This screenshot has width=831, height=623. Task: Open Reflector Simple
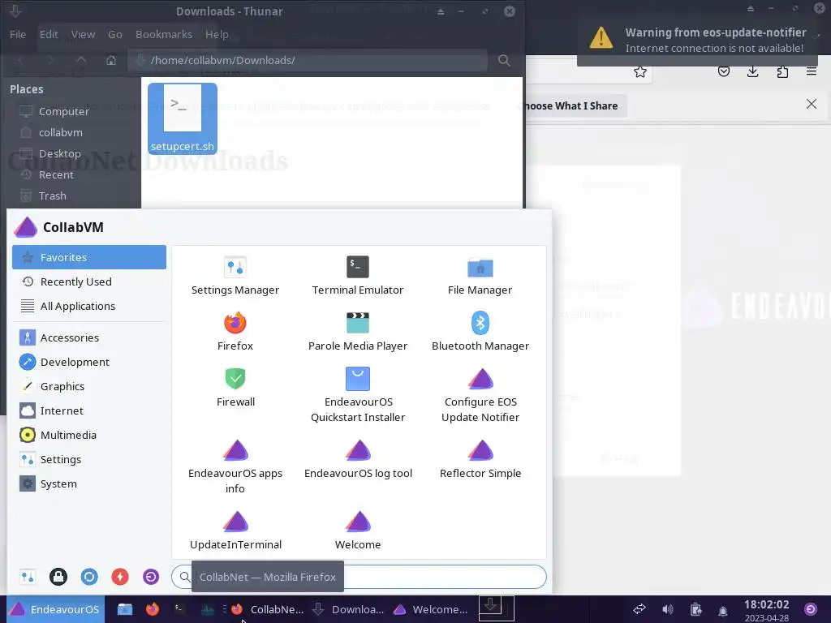click(480, 459)
